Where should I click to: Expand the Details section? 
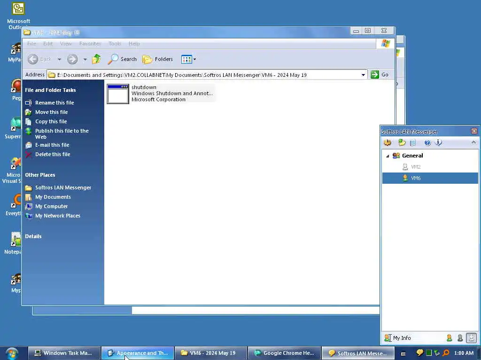tap(33, 236)
